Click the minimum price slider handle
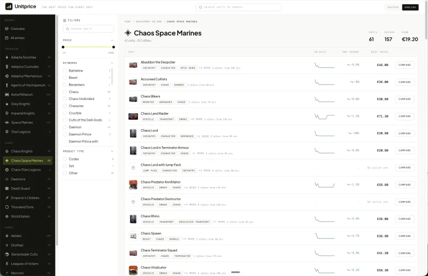Screen dimensions: 428x276 pyautogui.click(x=63, y=47)
